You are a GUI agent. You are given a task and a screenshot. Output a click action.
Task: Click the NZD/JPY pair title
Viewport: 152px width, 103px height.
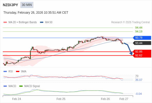(x=11, y=5)
